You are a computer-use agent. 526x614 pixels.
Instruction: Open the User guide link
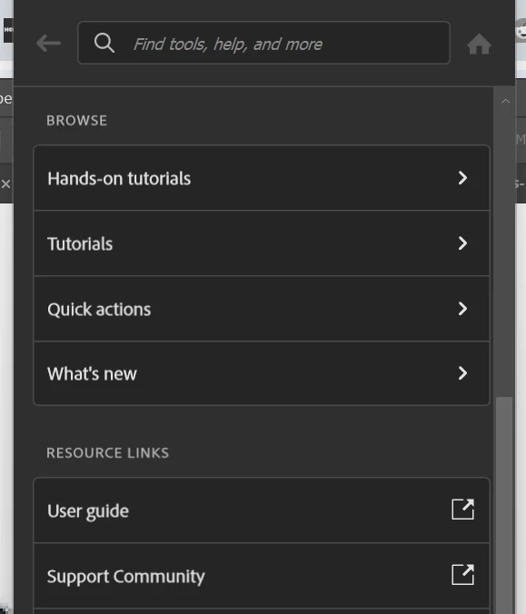click(x=262, y=510)
